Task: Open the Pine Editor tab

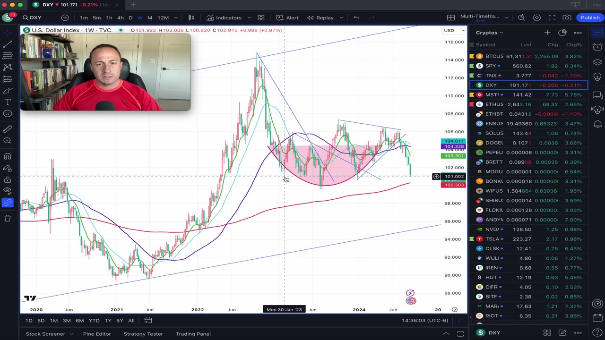Action: 97,334
